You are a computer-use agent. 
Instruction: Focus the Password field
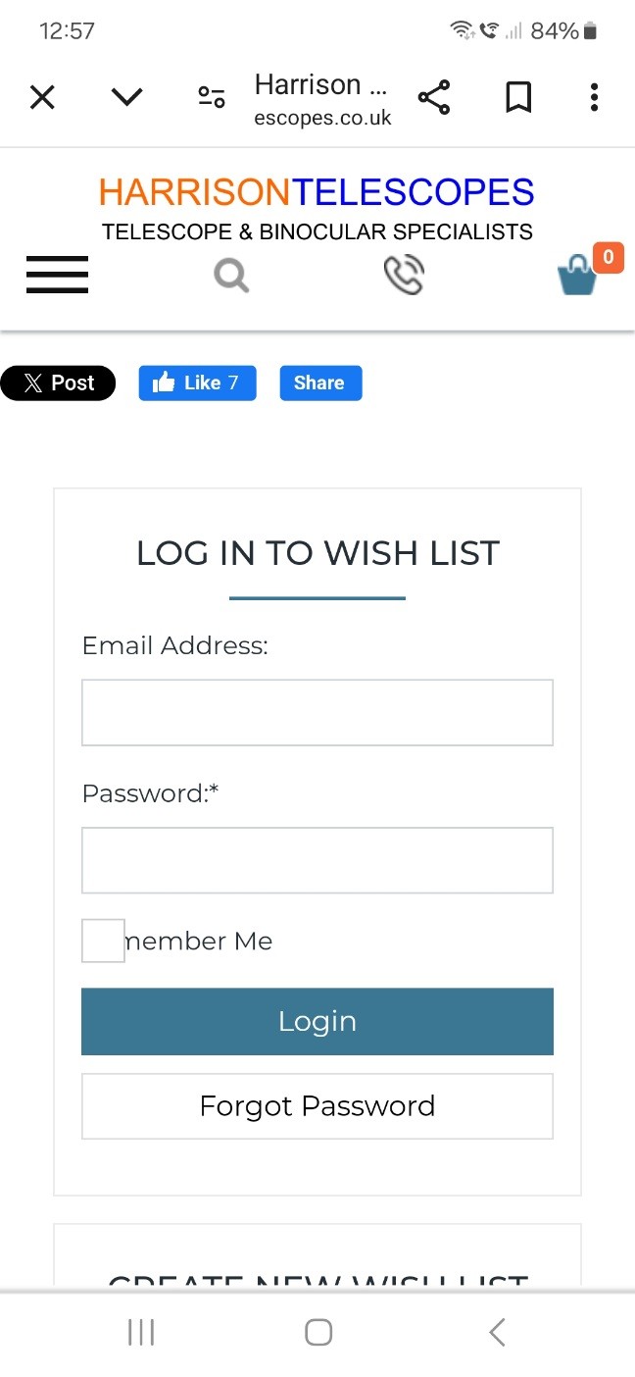[x=317, y=860]
